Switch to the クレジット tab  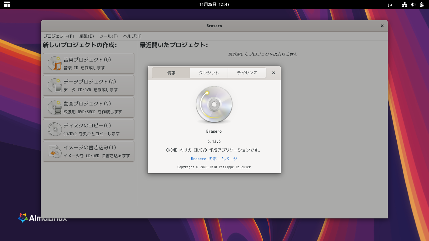click(209, 73)
